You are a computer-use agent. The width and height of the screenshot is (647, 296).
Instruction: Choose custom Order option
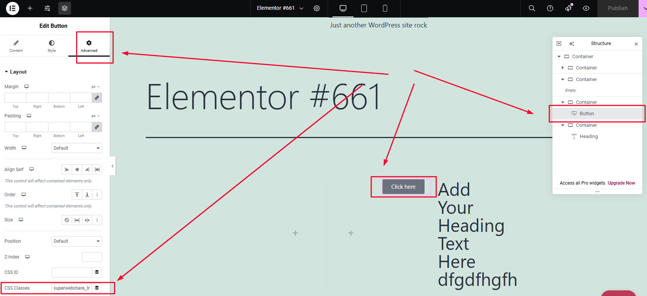97,195
